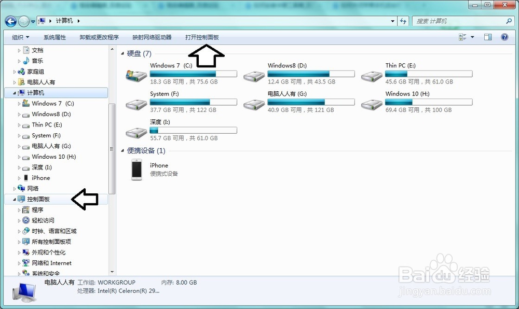Select the Windows 10 (H:) drive icon
Viewport: 519px width, 309px height.
372,105
